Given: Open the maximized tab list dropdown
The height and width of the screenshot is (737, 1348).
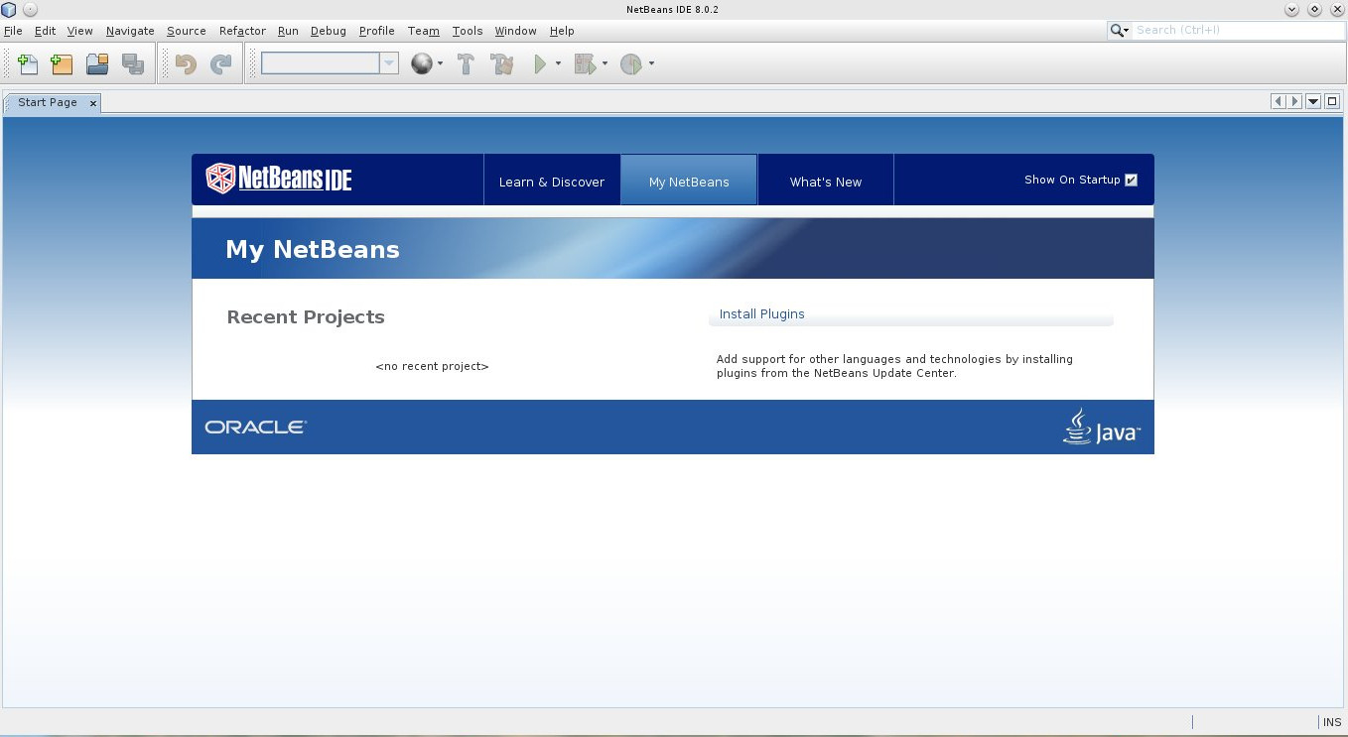Looking at the screenshot, I should (1312, 101).
